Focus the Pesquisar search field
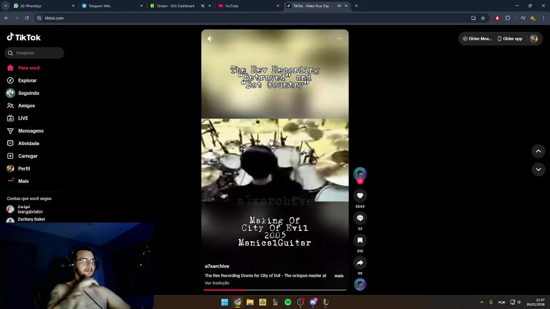This screenshot has width=550, height=309. point(34,53)
